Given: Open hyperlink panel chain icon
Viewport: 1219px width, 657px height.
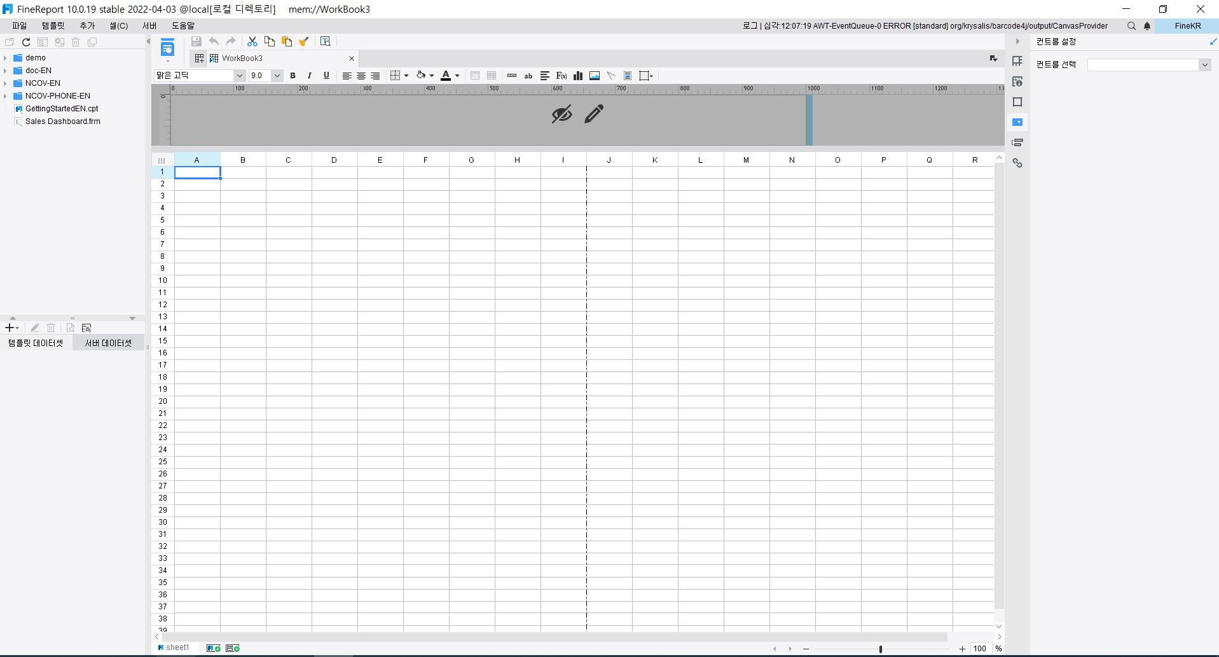Looking at the screenshot, I should point(1017,163).
